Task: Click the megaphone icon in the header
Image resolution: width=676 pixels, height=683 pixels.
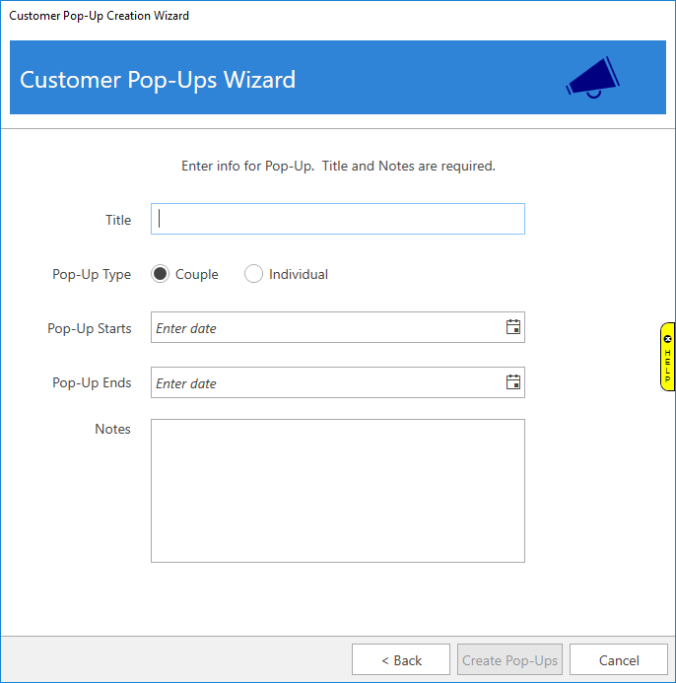Action: coord(593,77)
